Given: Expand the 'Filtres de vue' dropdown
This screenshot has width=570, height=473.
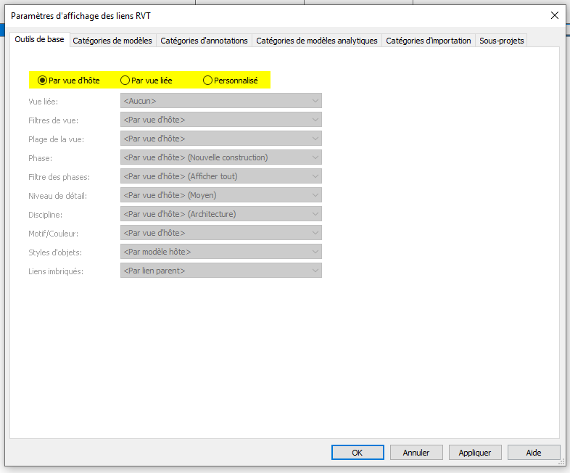Looking at the screenshot, I should [220, 120].
